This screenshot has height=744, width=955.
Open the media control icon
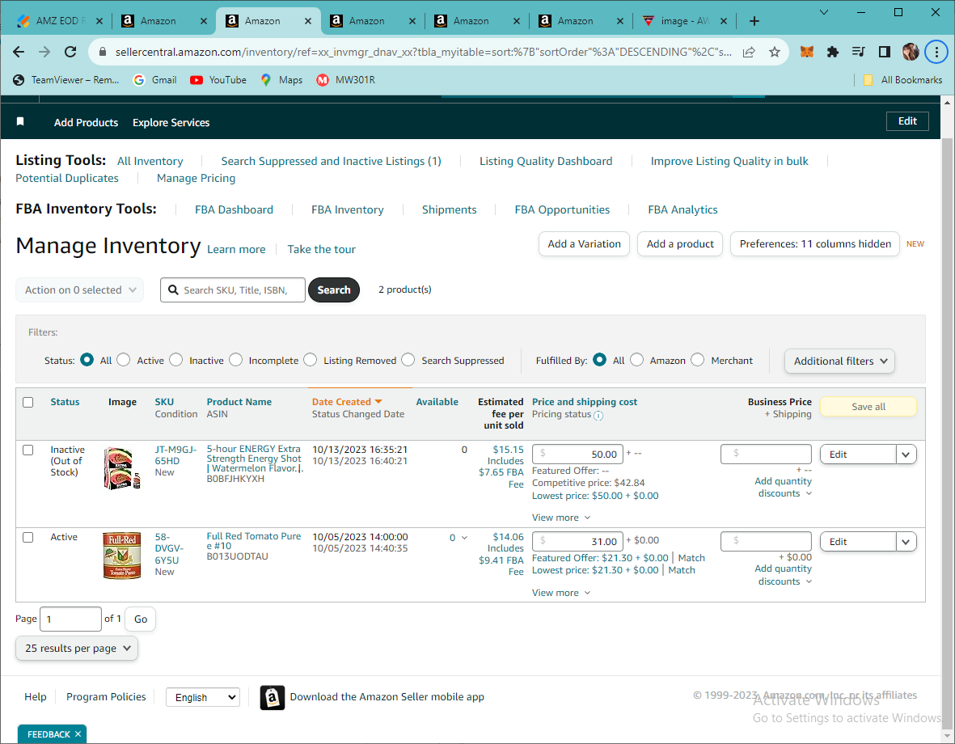[x=858, y=52]
